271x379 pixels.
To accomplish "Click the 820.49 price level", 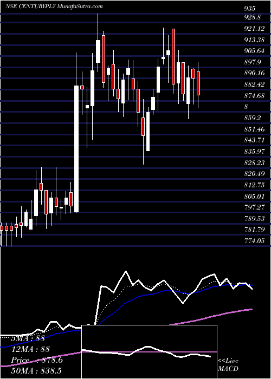I will click(254, 174).
